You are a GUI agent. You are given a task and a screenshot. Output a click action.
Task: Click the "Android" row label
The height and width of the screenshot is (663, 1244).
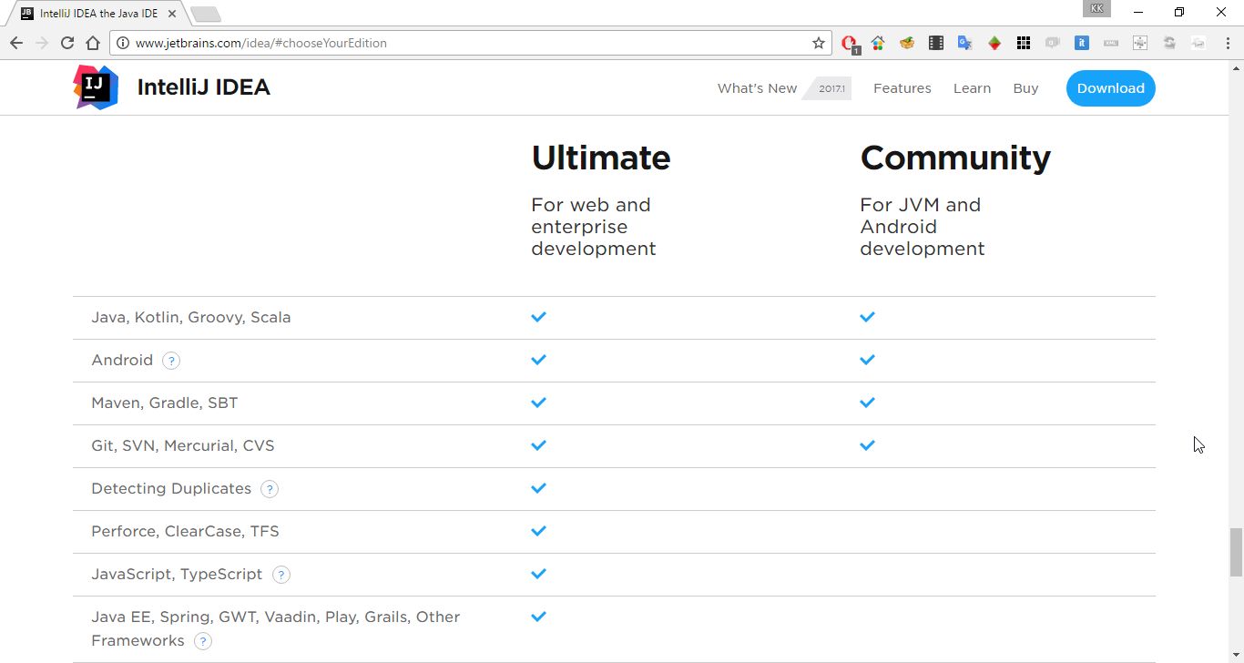click(x=122, y=361)
